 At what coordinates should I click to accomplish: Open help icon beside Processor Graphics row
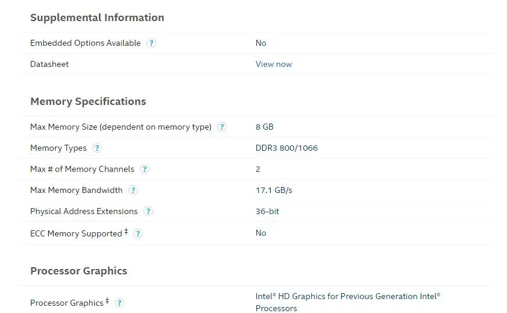pos(119,303)
